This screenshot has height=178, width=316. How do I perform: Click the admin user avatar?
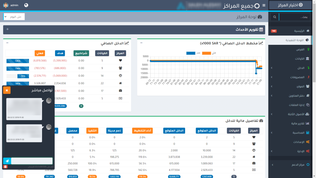click(x=6, y=5)
